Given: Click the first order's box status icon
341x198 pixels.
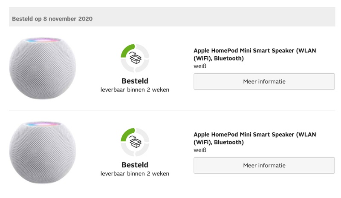Looking at the screenshot, I should [x=135, y=59].
